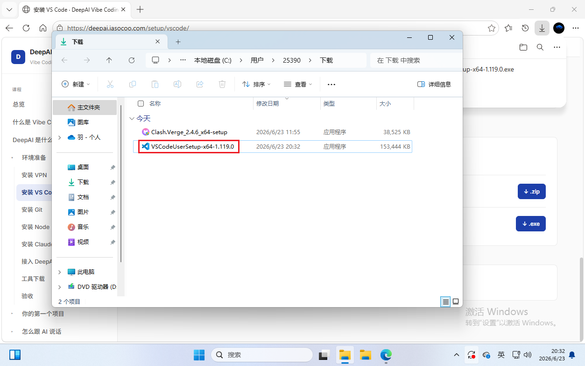Image resolution: width=585 pixels, height=366 pixels.
Task: Open the Windows Start menu
Action: [199, 355]
